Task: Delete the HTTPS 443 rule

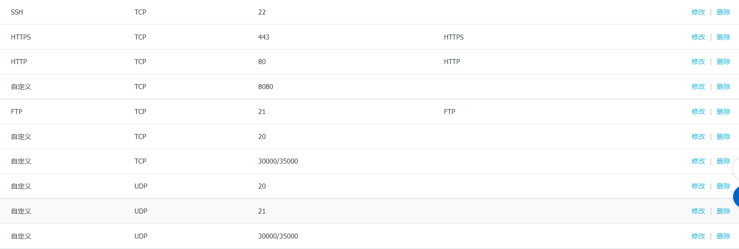Action: [x=724, y=37]
